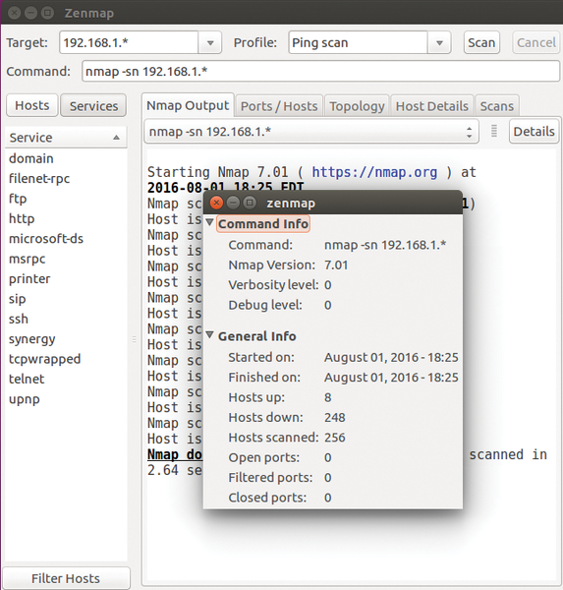Open the scan output selector dropdown
Viewport: 563px width, 590px height.
click(311, 132)
